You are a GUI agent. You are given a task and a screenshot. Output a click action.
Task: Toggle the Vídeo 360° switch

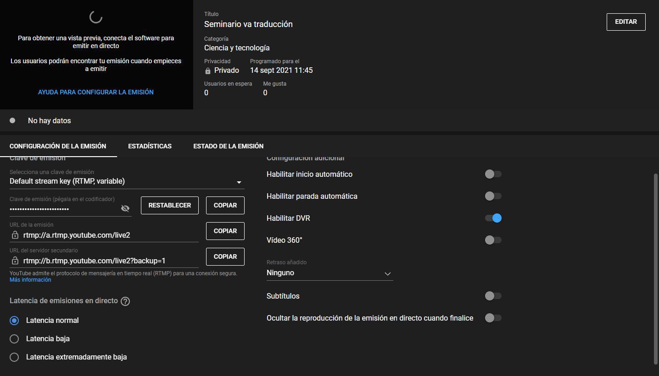493,240
